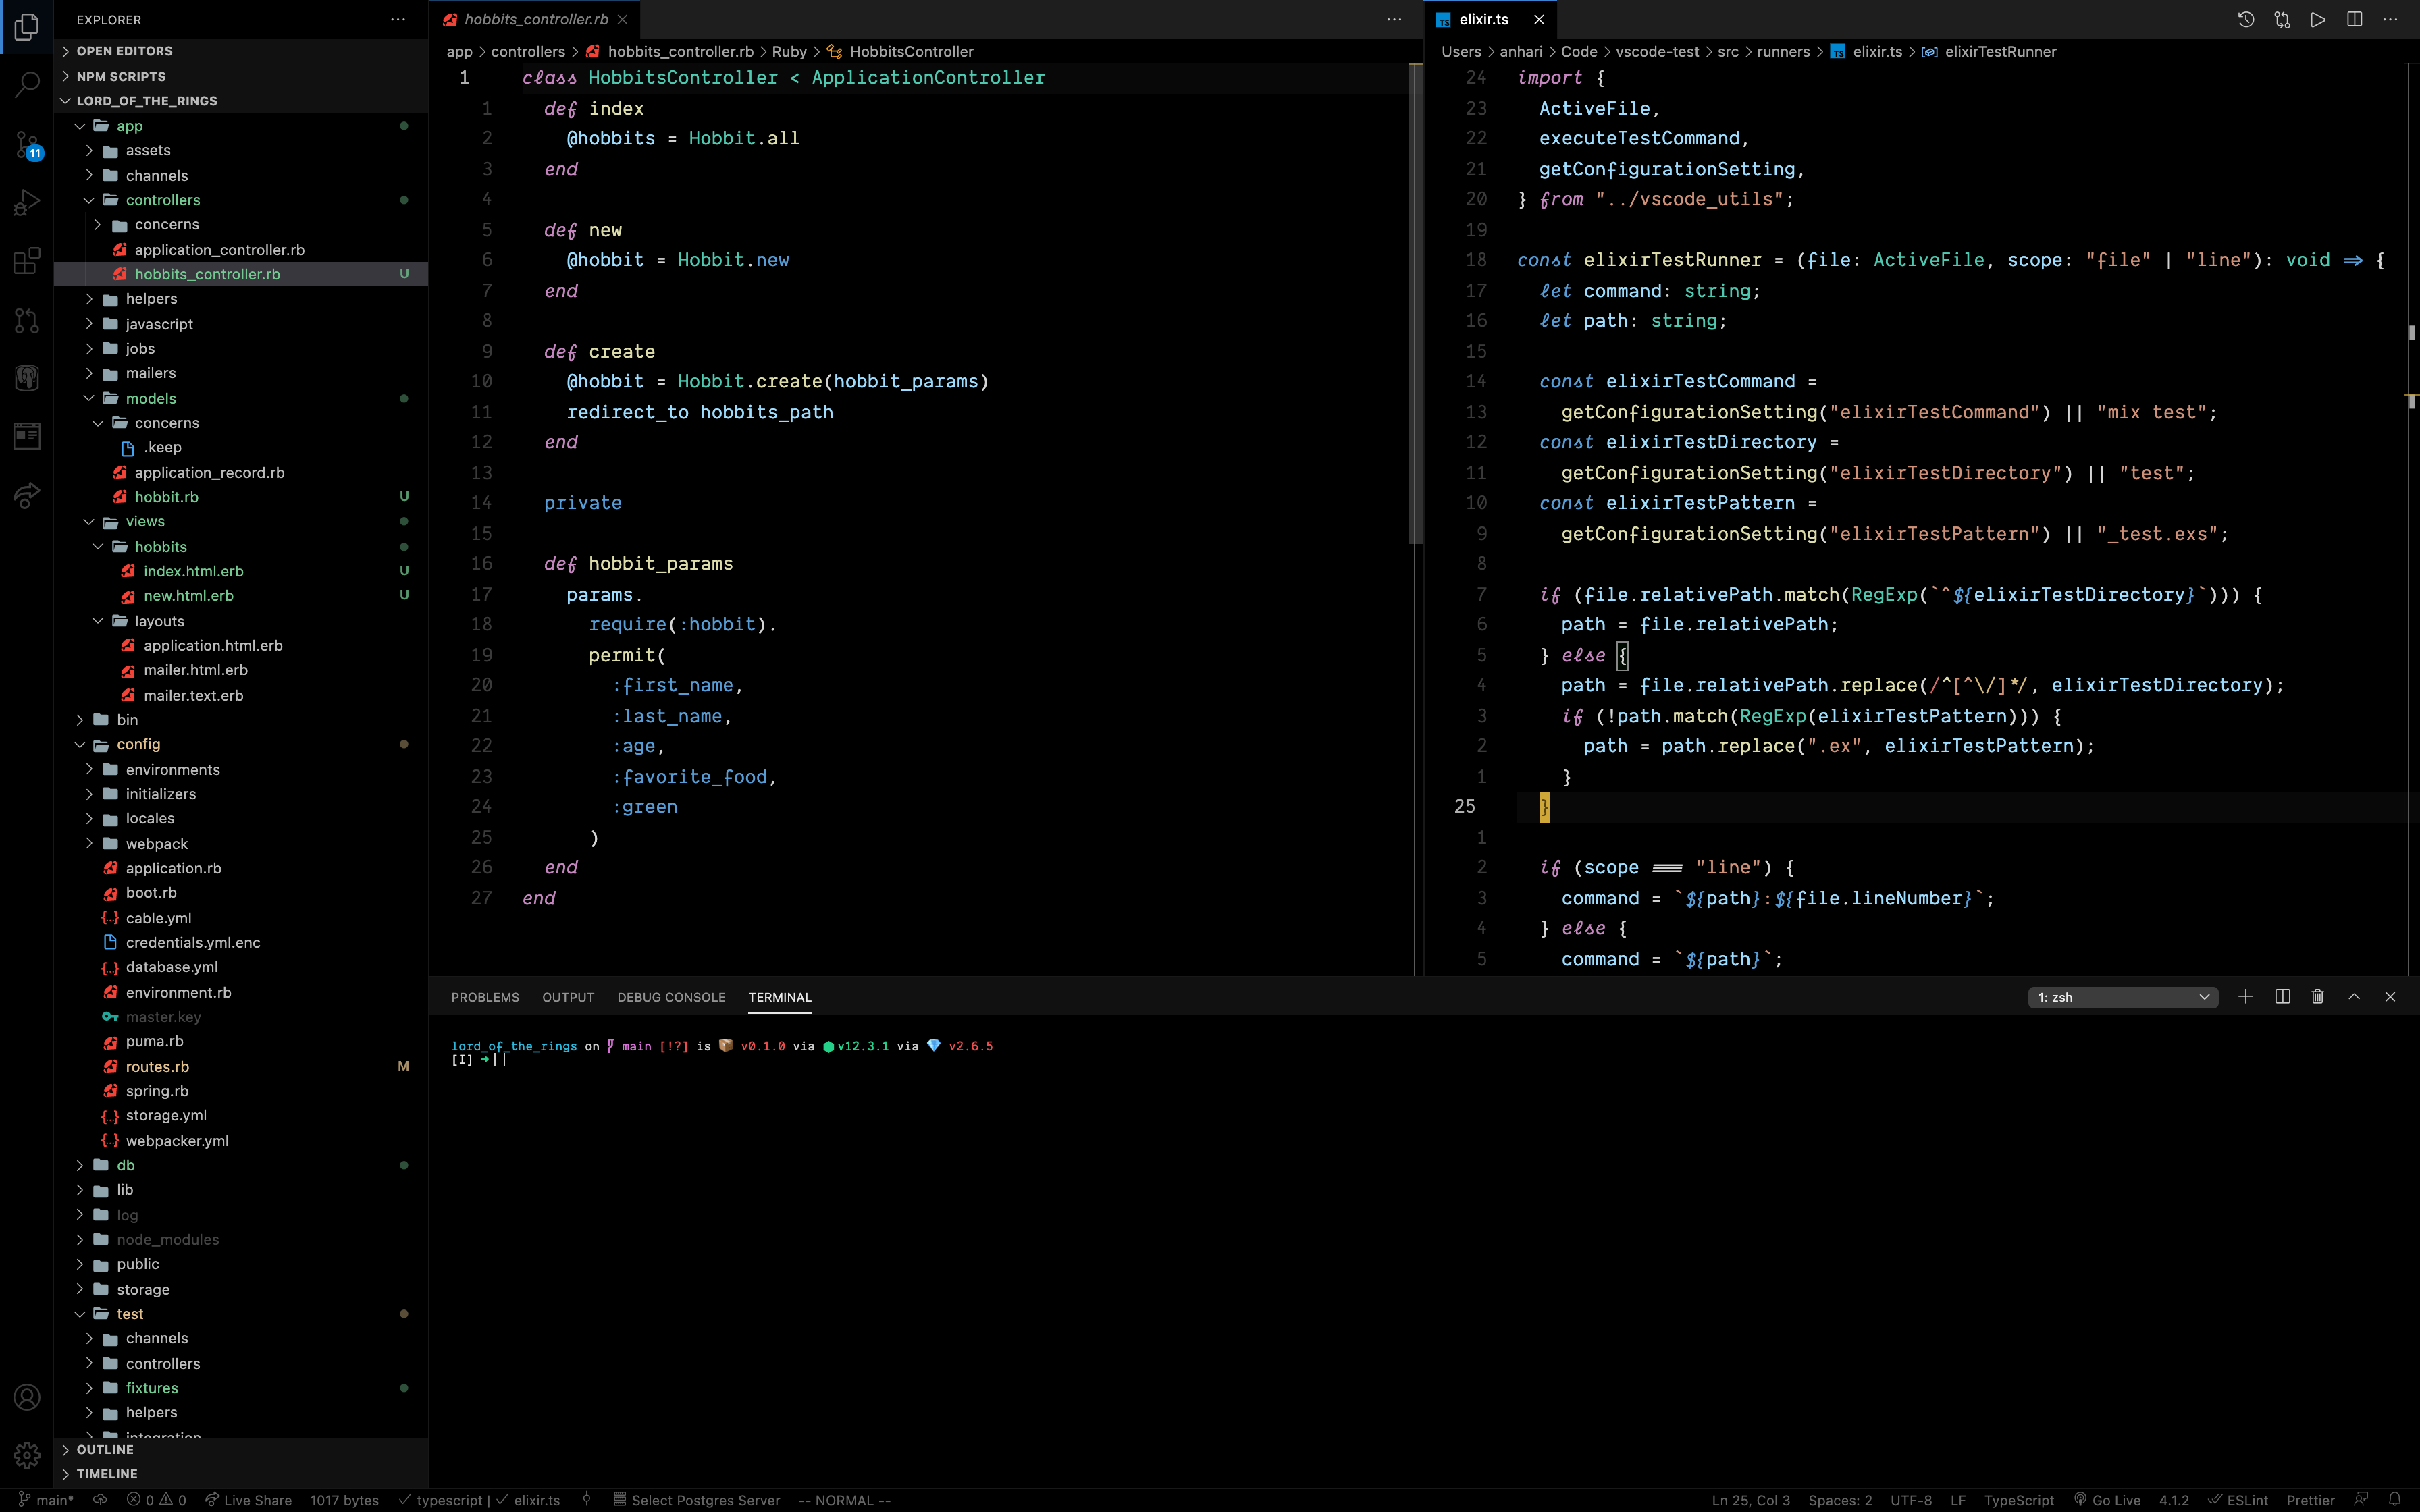Add a new terminal with plus icon
The width and height of the screenshot is (2420, 1512).
(2245, 997)
